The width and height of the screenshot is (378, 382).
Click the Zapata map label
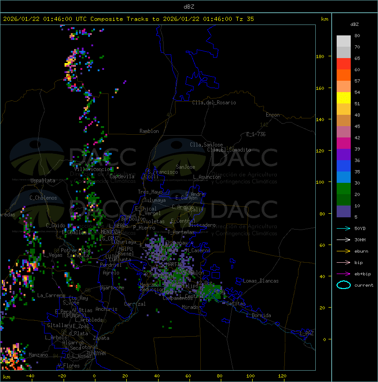(x=101, y=338)
